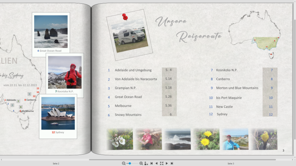
Task: Select the 'Adelaide und Umgebung' text entry
Action: click(133, 70)
